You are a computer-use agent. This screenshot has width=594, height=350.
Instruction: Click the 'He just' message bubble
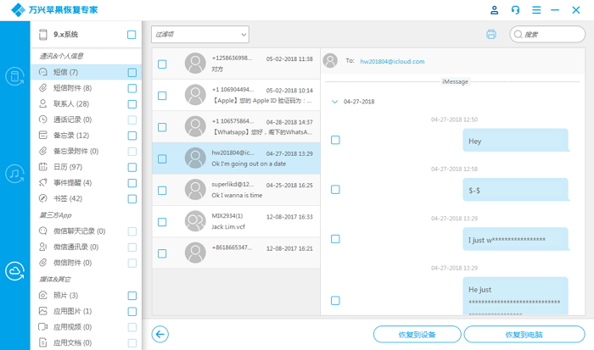point(516,296)
